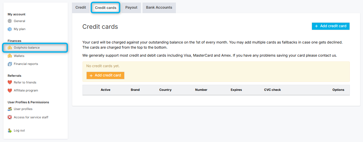The image size is (363, 142).
Task: Click the Number column header
Action: 201,90
